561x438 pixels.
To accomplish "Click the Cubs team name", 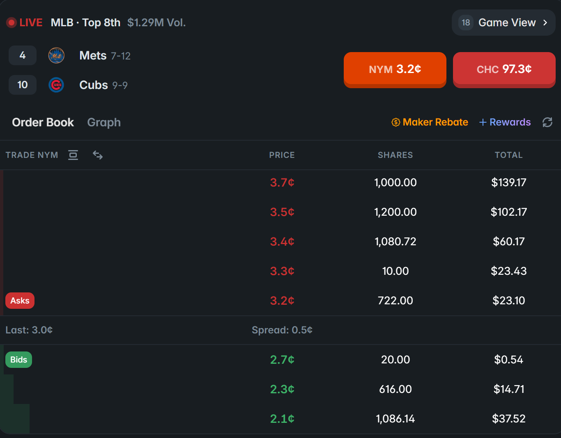I will point(94,85).
